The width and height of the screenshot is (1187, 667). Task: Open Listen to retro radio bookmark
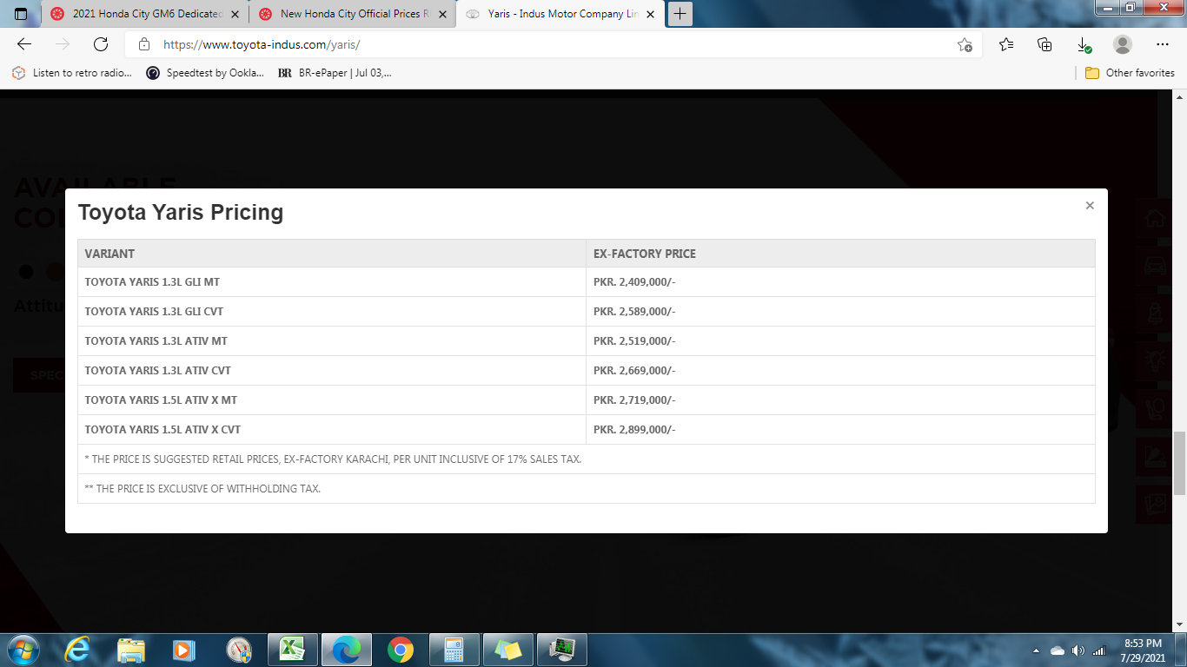(71, 73)
